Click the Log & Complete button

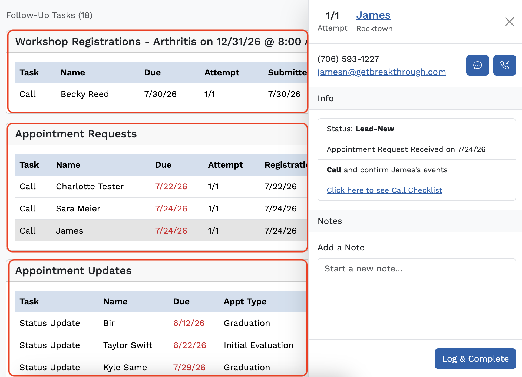475,358
